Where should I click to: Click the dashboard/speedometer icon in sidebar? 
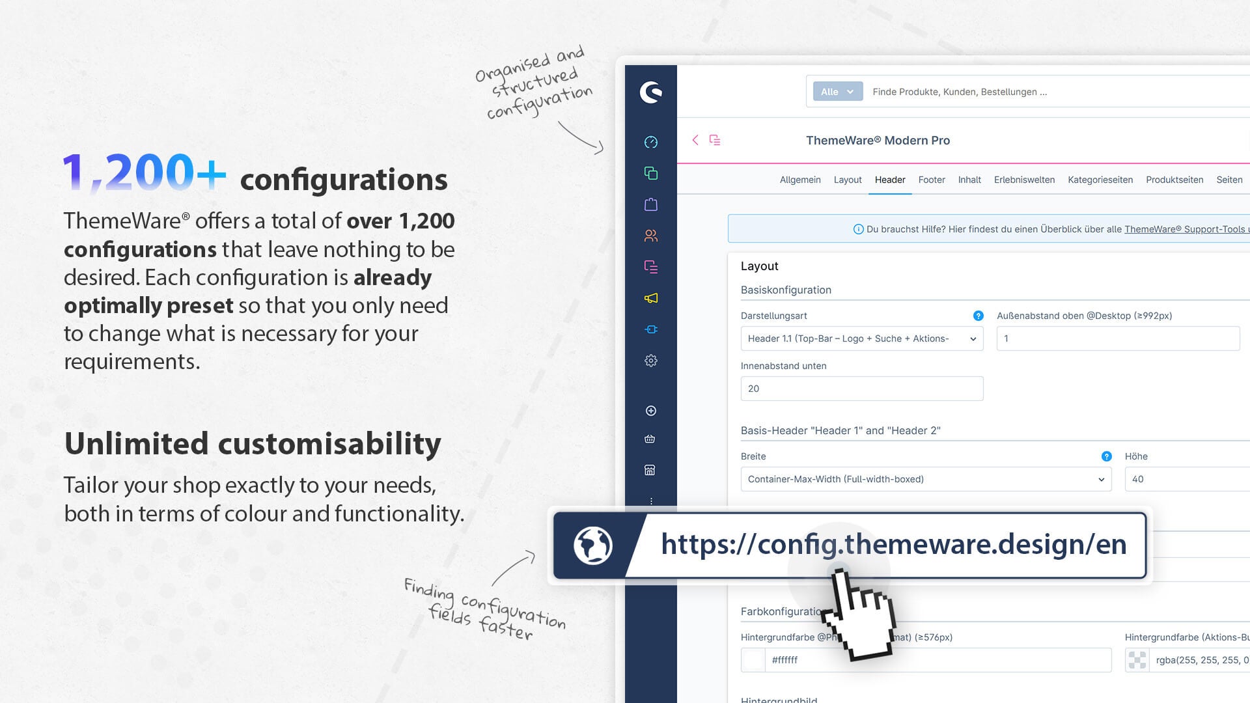coord(651,142)
